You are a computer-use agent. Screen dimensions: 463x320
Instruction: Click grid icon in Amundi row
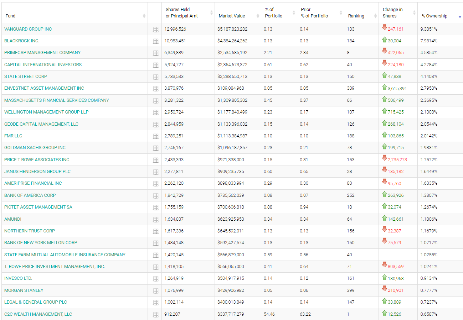(x=155, y=220)
